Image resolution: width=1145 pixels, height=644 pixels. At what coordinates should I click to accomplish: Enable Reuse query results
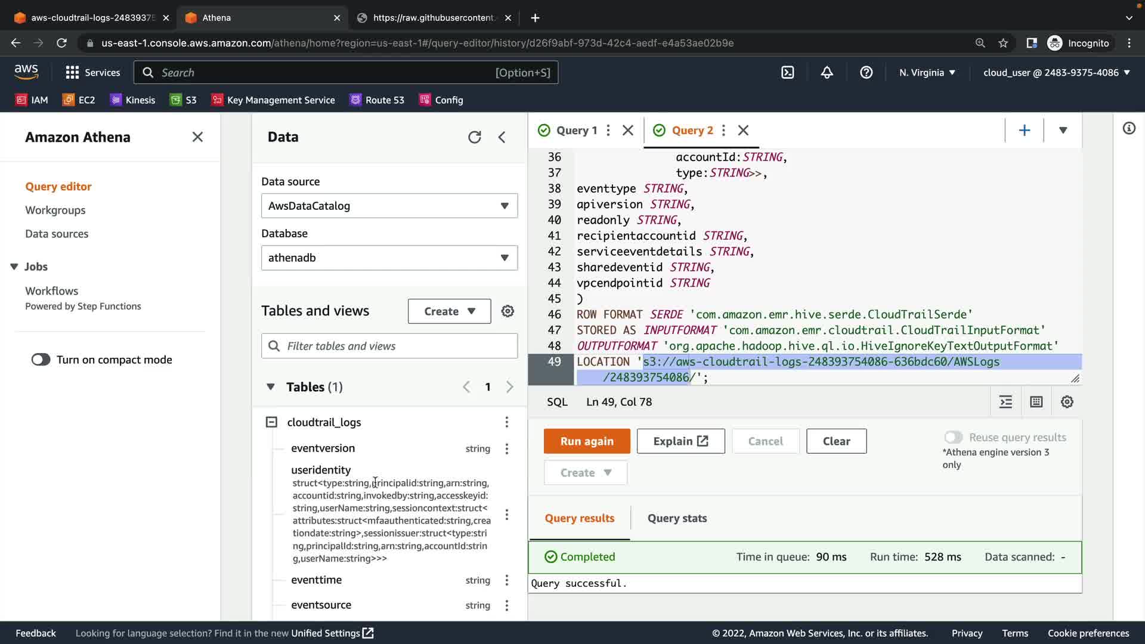tap(953, 437)
